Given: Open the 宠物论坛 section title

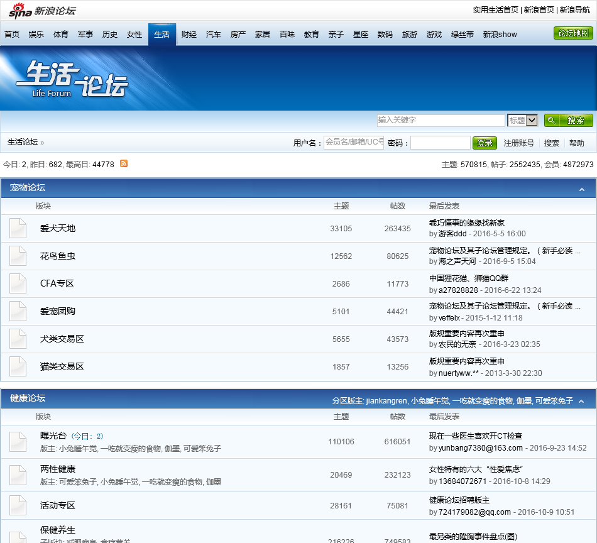Looking at the screenshot, I should click(28, 187).
